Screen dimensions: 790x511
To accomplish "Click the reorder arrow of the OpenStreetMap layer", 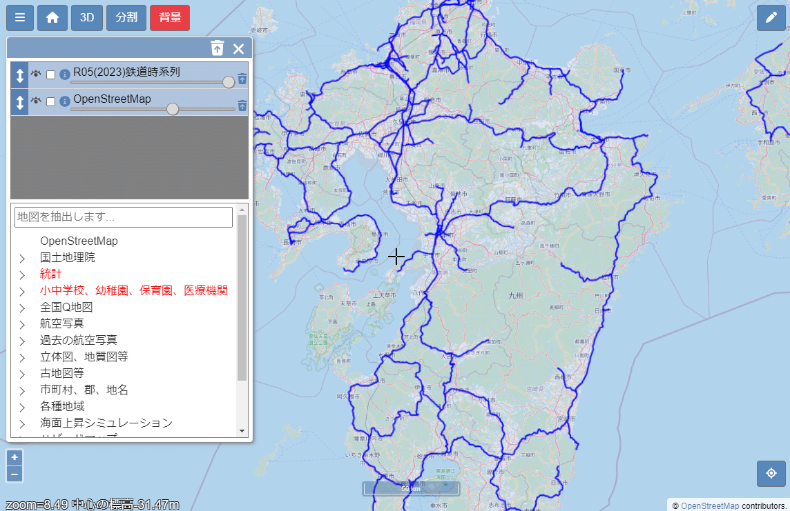I will 19,103.
